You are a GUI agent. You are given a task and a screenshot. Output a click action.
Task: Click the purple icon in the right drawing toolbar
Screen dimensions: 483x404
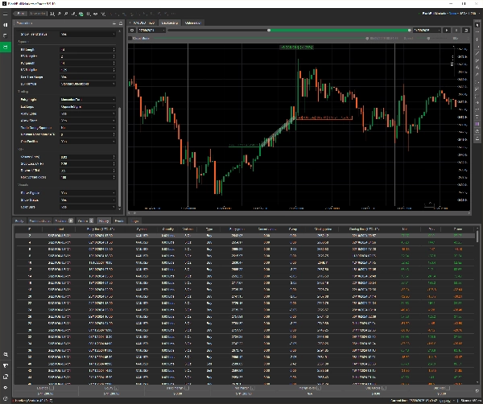click(477, 124)
